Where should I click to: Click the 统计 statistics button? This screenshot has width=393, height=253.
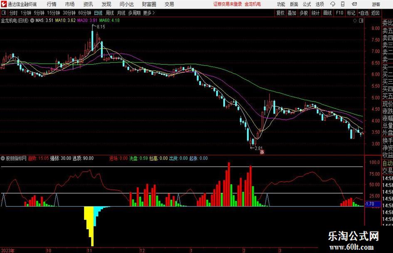coord(315,13)
